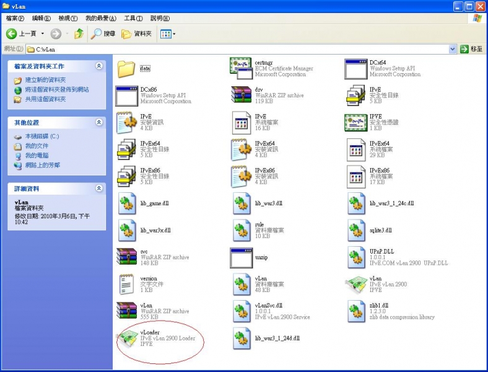Toggle the Folders (資料夾) pane
488x372 pixels.
coord(136,33)
